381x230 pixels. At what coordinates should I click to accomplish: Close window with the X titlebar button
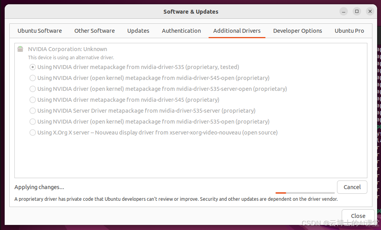point(370,11)
